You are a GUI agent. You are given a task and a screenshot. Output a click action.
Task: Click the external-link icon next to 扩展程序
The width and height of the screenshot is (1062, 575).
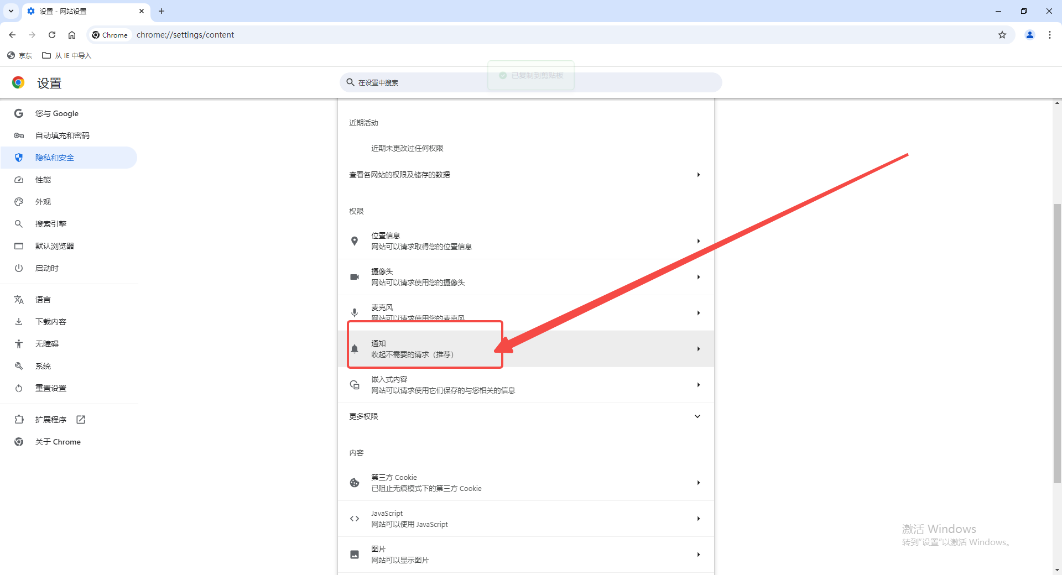pyautogui.click(x=81, y=420)
